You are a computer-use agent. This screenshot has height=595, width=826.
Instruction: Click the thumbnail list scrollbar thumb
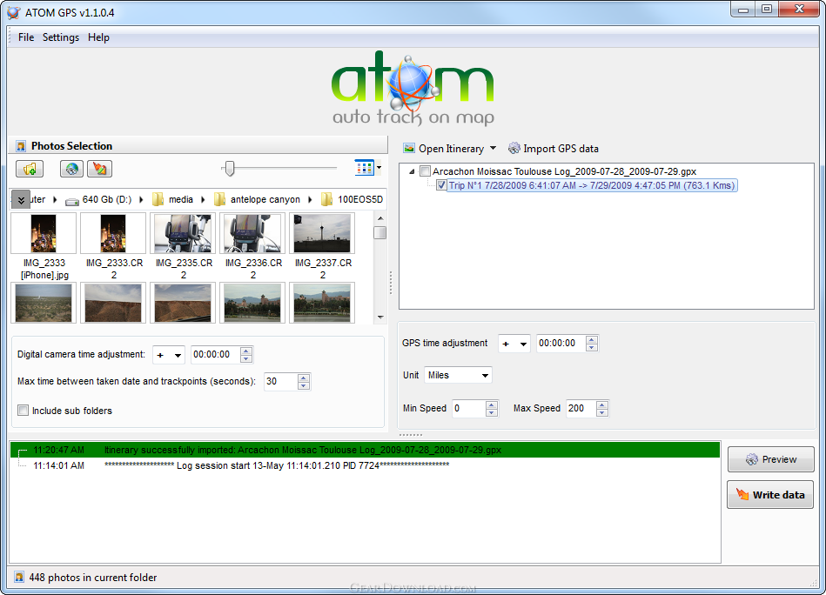(x=379, y=232)
